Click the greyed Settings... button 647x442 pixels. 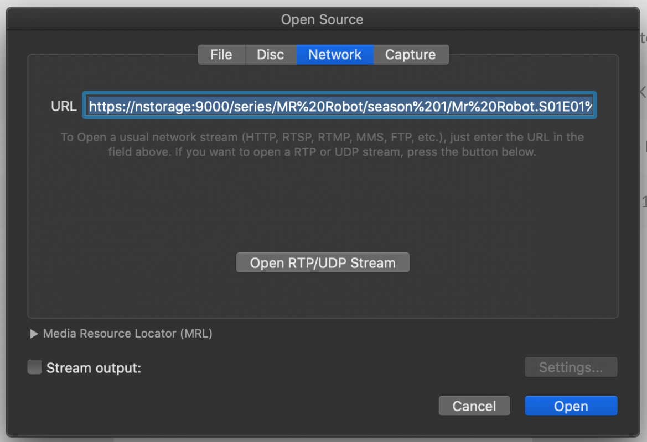571,367
